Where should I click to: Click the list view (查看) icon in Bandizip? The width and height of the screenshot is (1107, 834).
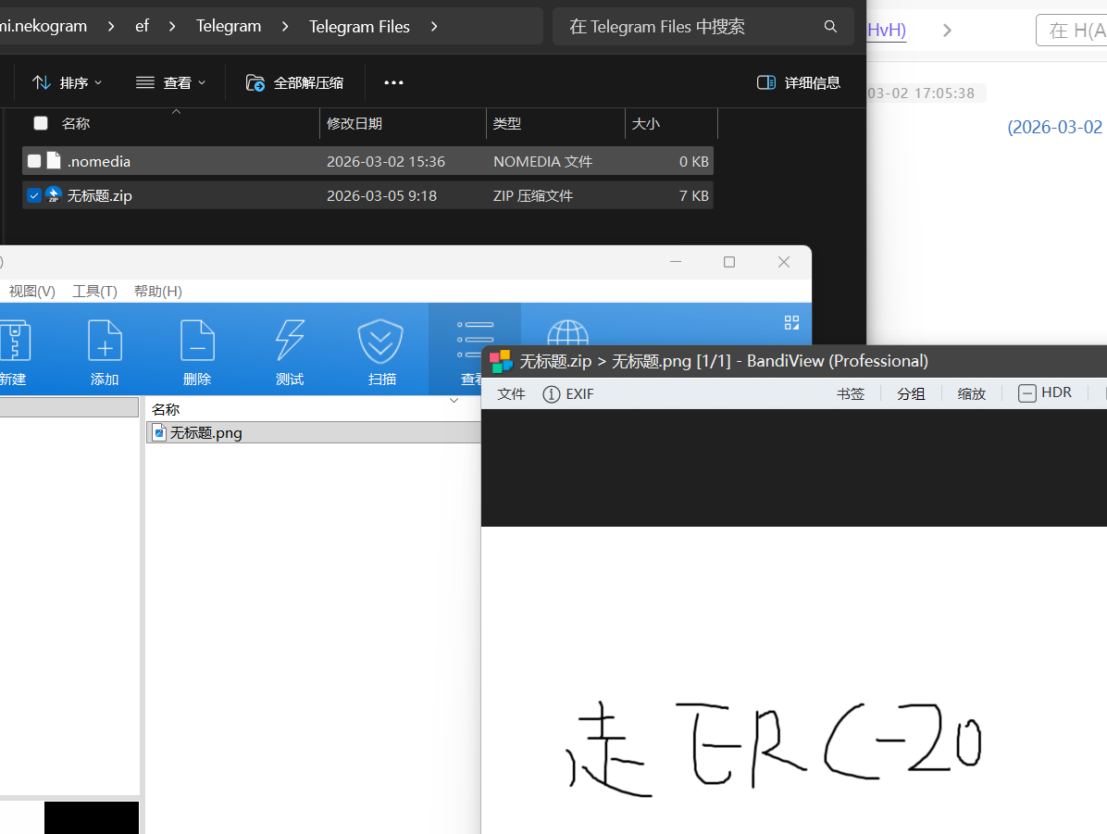click(475, 339)
